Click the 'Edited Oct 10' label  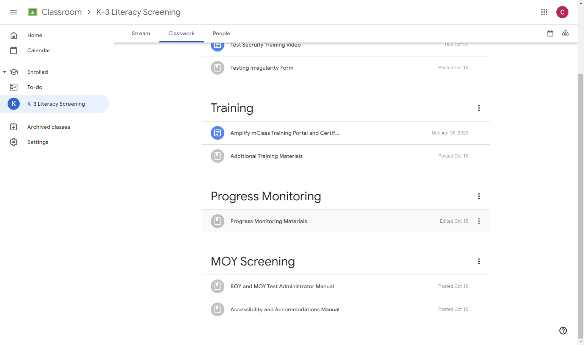coord(454,221)
